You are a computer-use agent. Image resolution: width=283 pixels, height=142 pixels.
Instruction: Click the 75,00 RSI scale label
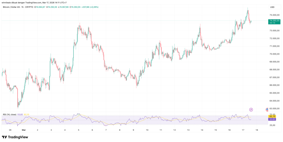(x=272, y=114)
